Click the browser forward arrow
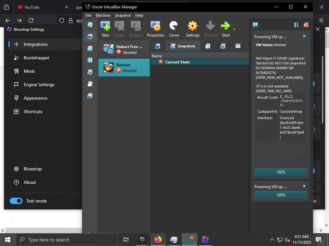Image resolution: width=329 pixels, height=246 pixels. pos(19,20)
